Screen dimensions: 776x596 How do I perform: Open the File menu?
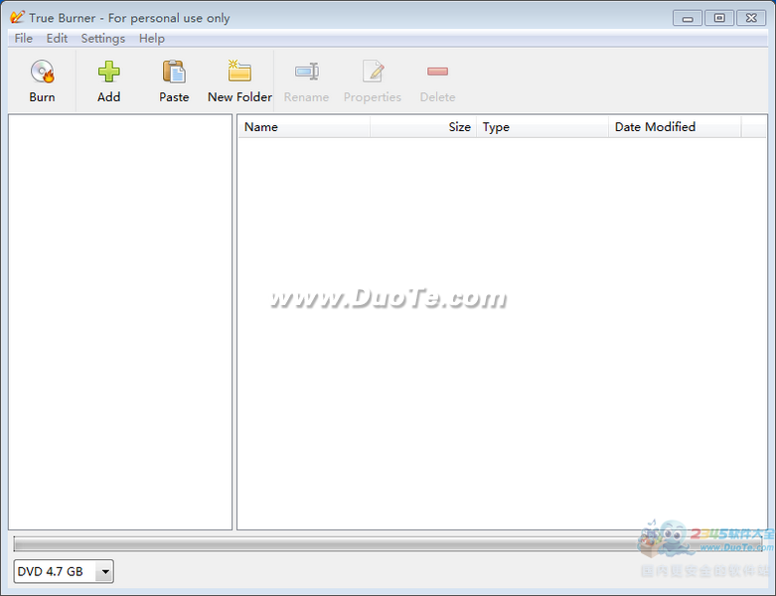point(23,38)
